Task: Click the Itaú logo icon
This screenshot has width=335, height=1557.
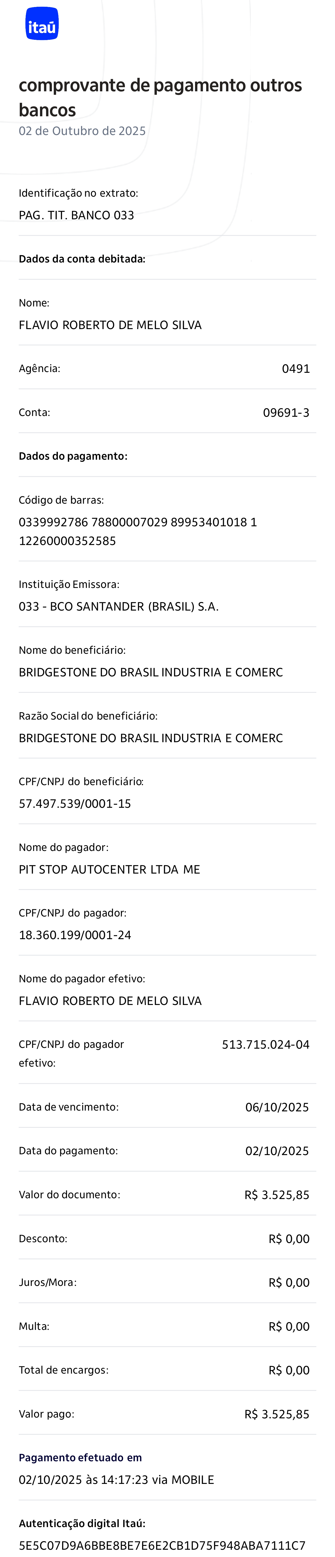Action: (42, 24)
